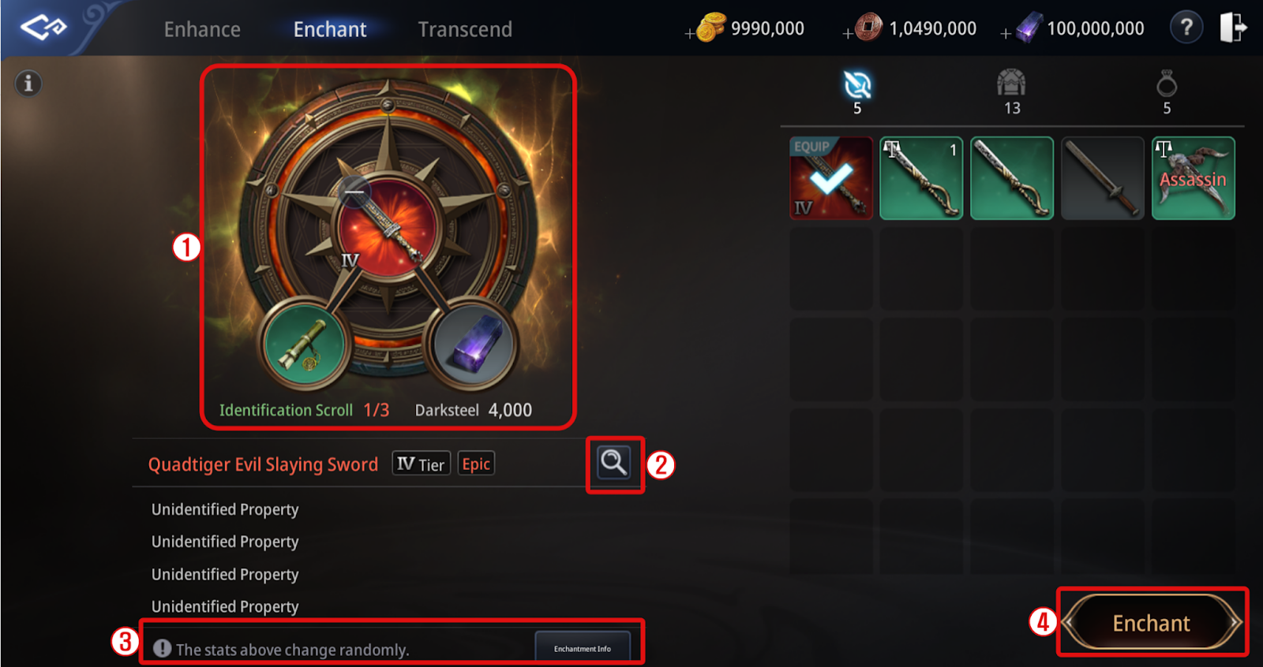Click the back arrow icon
Image resolution: width=1263 pixels, height=667 pixels.
pos(43,28)
